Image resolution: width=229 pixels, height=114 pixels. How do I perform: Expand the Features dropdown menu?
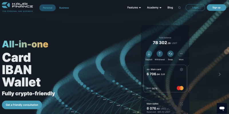point(134,8)
